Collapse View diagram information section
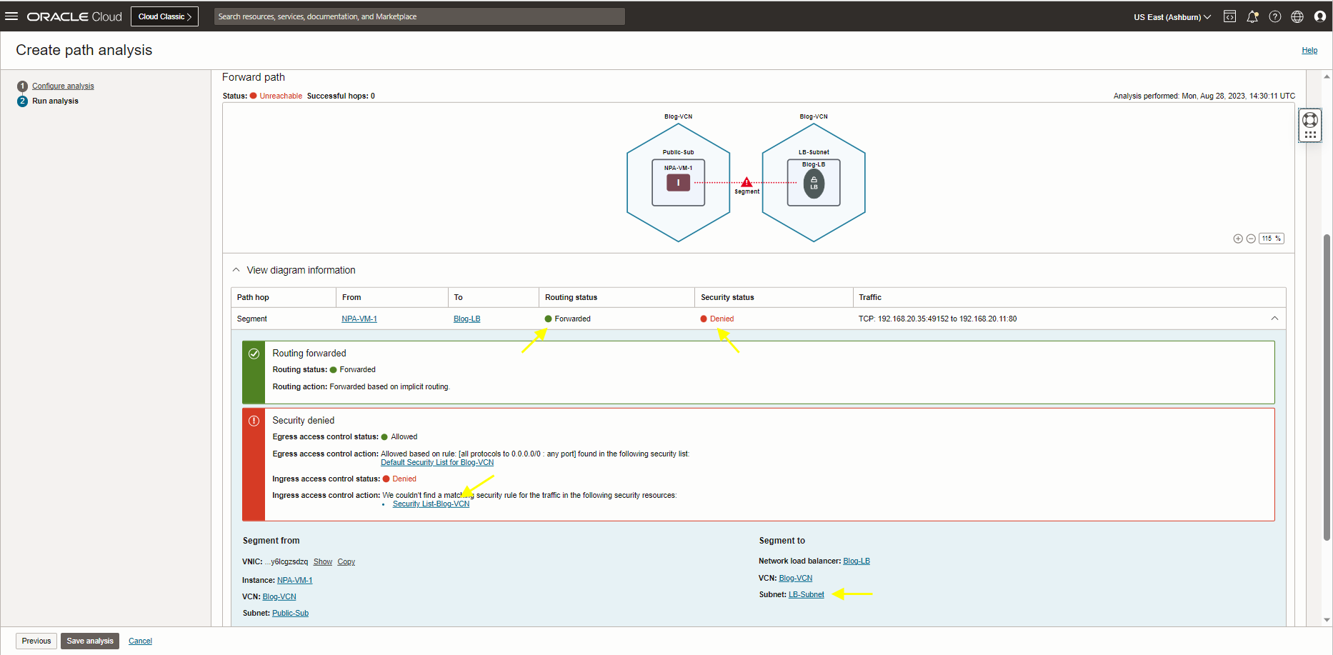 click(236, 270)
